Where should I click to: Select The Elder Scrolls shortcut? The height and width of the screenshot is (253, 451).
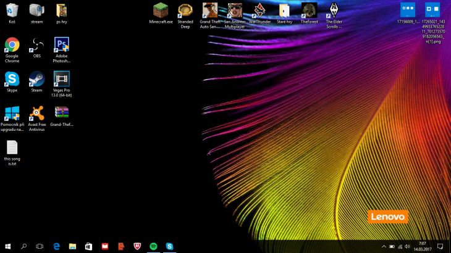pyautogui.click(x=334, y=10)
